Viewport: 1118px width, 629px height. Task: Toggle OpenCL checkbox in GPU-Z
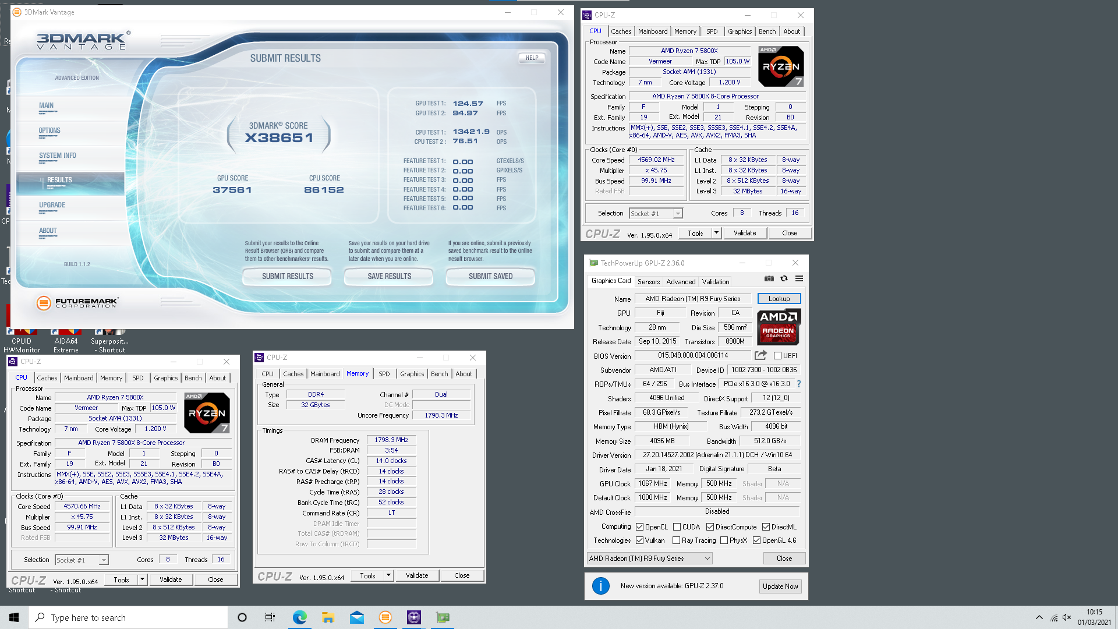pos(639,527)
